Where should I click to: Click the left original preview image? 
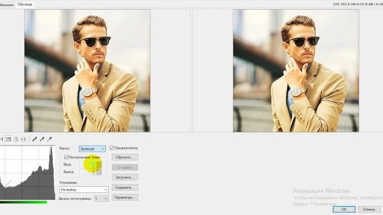(x=87, y=71)
